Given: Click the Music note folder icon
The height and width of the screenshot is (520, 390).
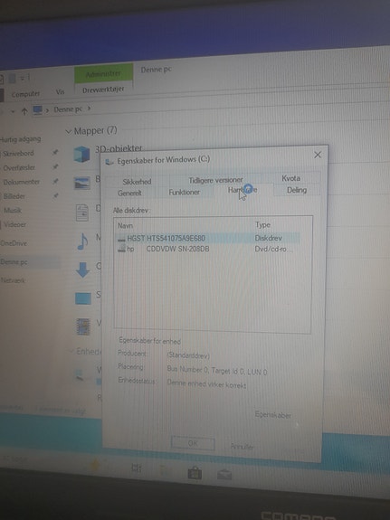Looking at the screenshot, I should [82, 241].
